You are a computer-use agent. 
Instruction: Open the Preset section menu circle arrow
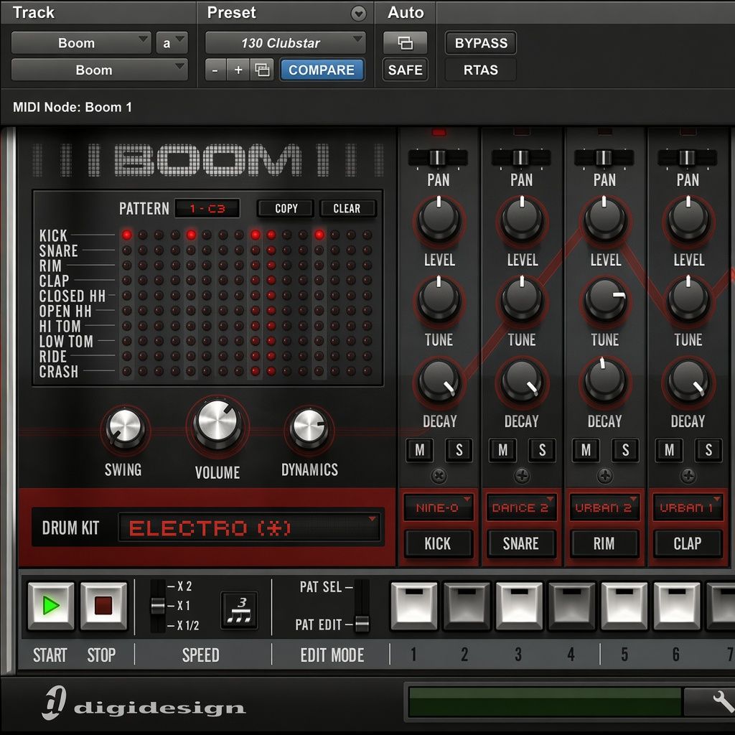pos(359,14)
